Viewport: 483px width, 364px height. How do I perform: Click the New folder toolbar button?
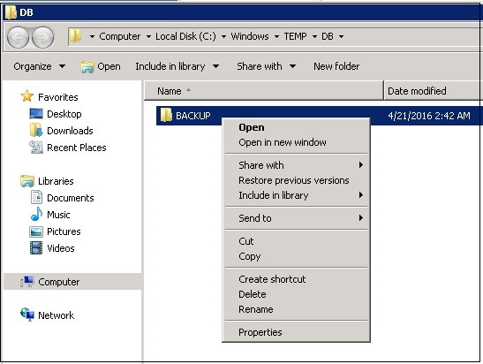coord(336,66)
